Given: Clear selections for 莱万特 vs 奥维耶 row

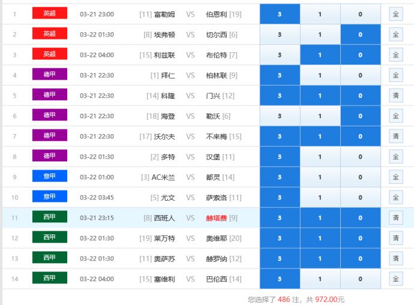Looking at the screenshot, I should (395, 238).
